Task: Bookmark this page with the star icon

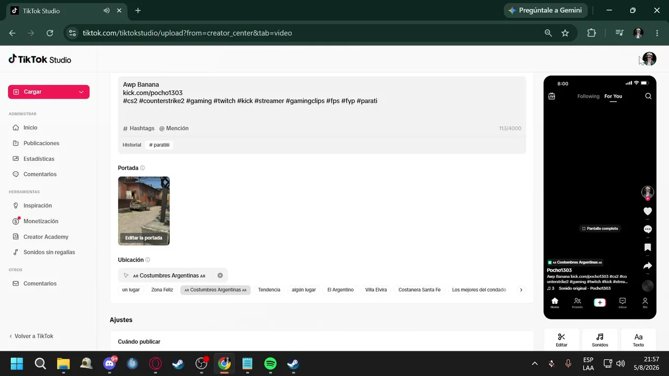Action: click(565, 33)
